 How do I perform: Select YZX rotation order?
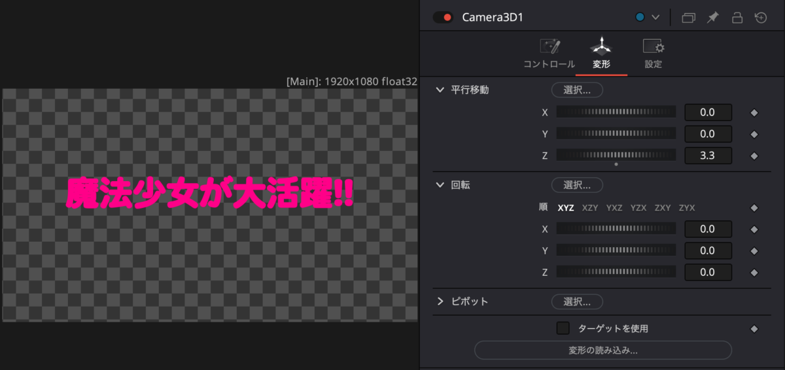tap(638, 208)
